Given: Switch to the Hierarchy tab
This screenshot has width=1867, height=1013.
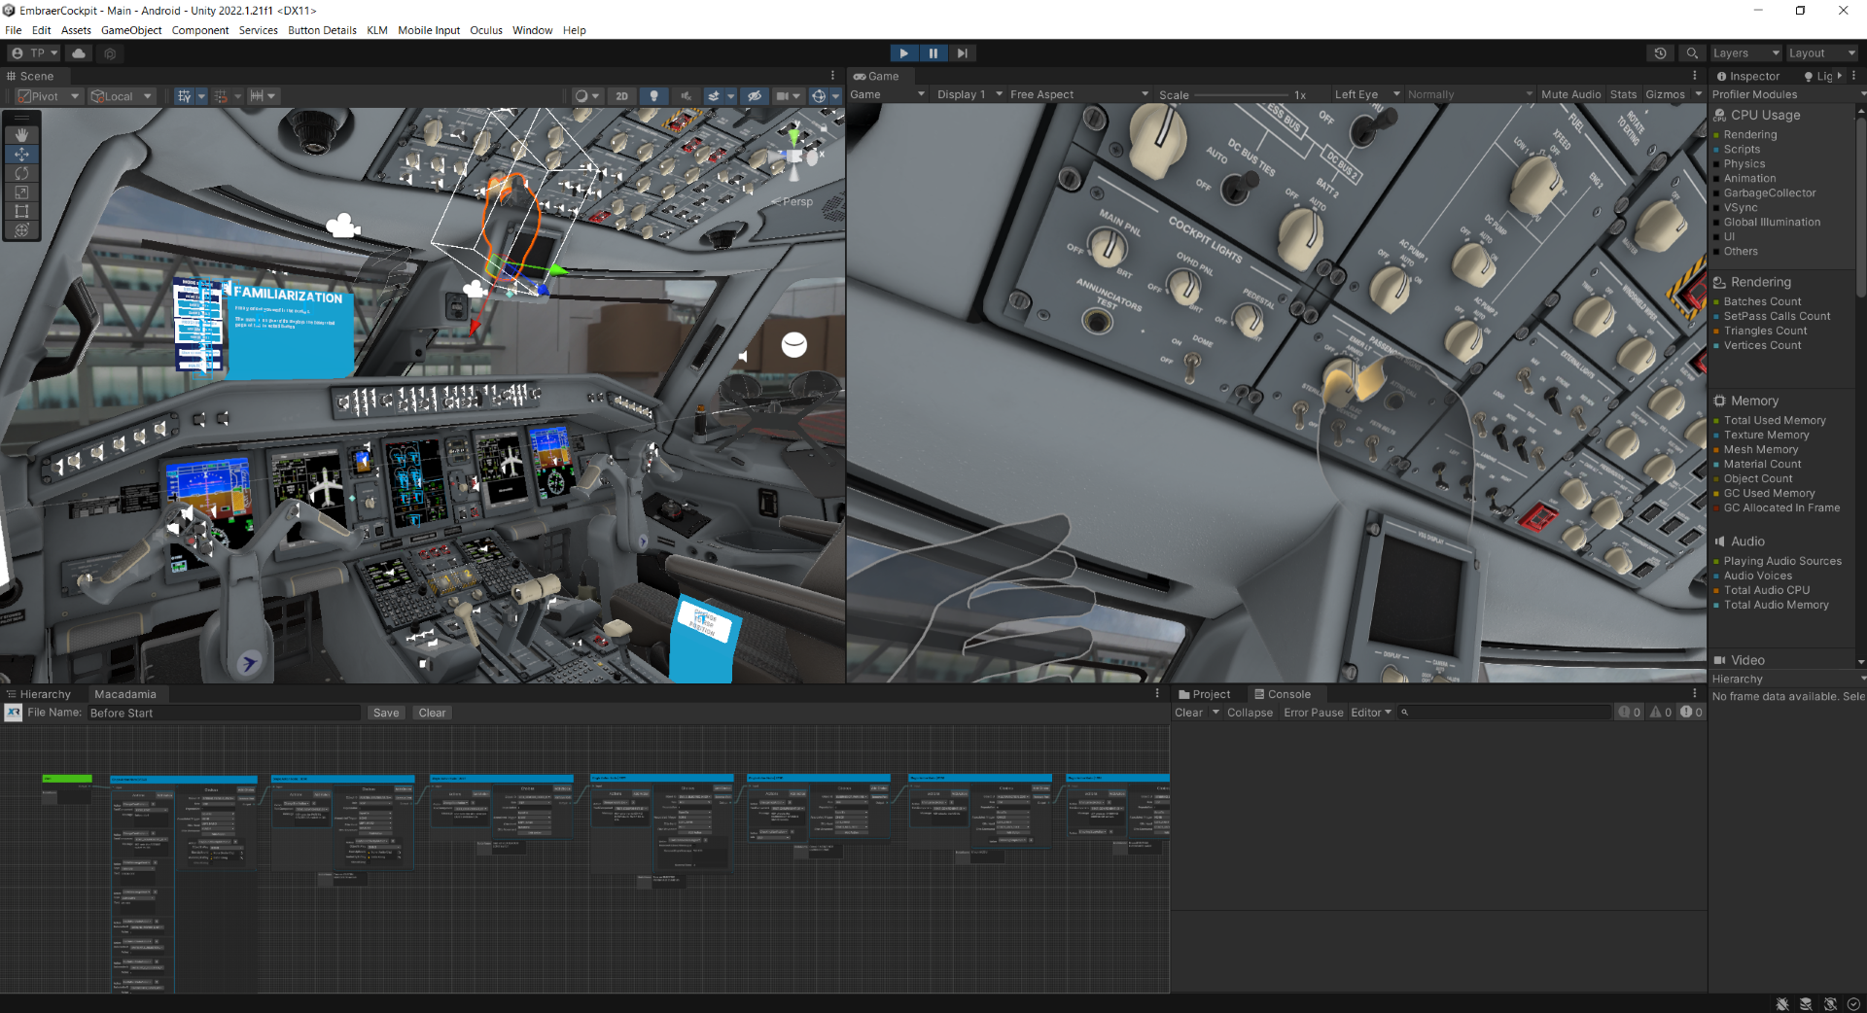Looking at the screenshot, I should (x=40, y=694).
